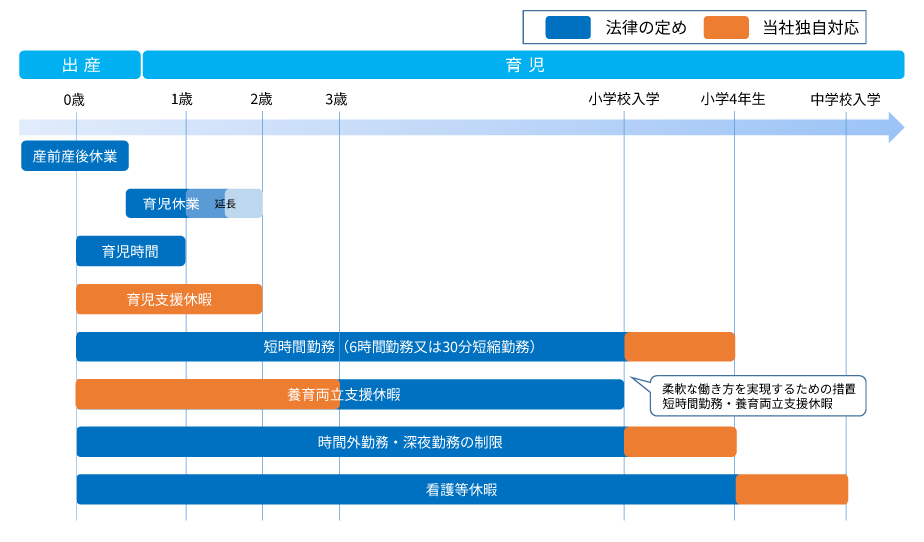Click the arrowhead at the timeline end
This screenshot has width=924, height=542.
pyautogui.click(x=896, y=127)
